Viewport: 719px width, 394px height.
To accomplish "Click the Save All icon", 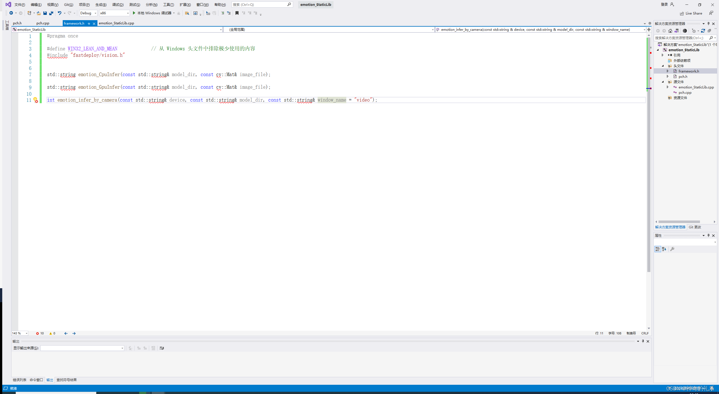I will [51, 13].
